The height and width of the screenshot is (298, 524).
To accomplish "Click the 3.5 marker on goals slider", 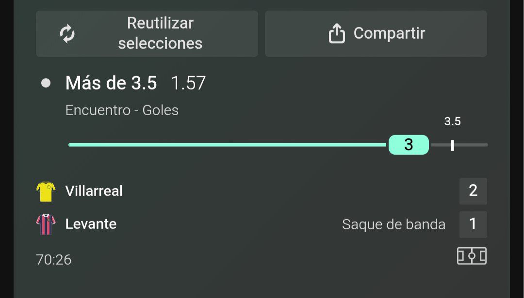I will pos(452,145).
